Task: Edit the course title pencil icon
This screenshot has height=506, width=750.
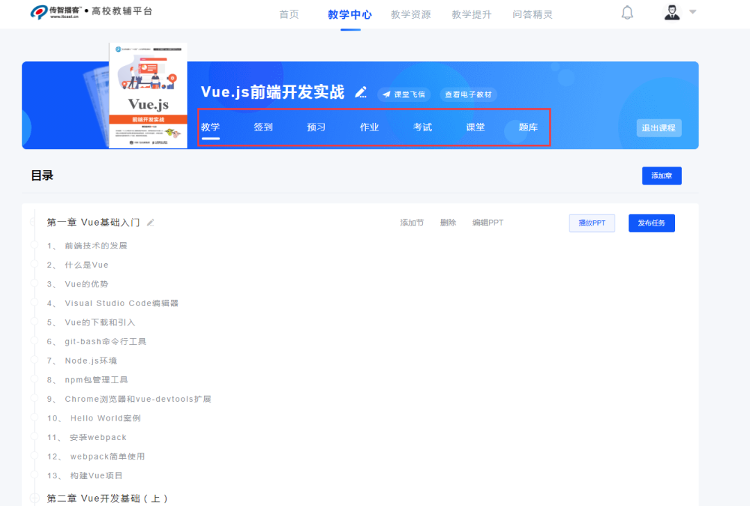Action: pyautogui.click(x=360, y=92)
